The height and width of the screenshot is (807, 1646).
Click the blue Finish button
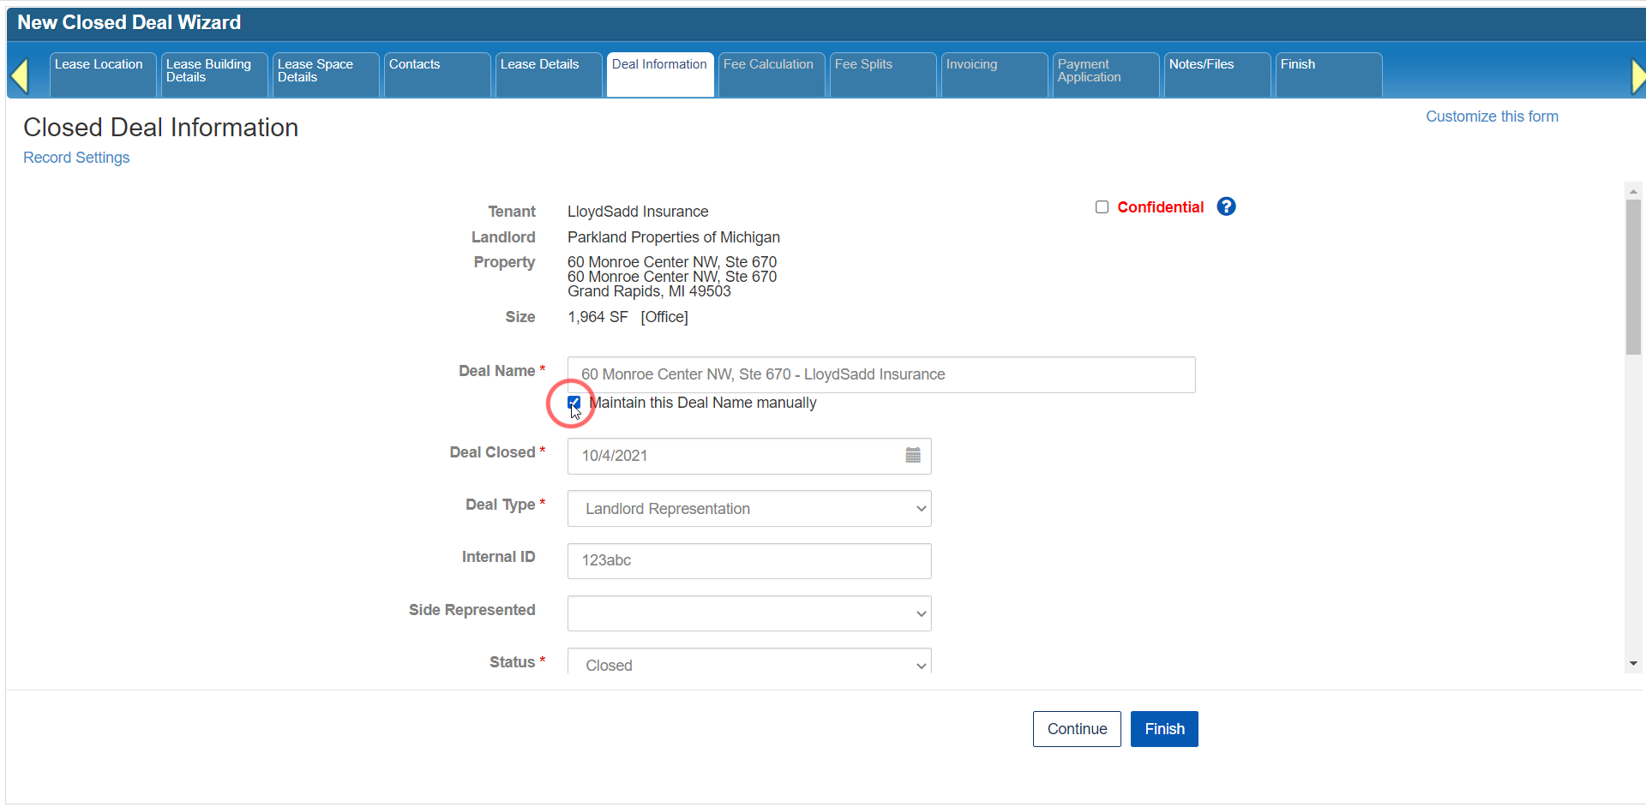(x=1163, y=729)
